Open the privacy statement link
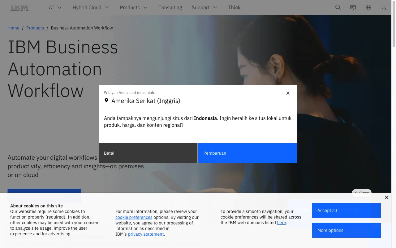 coord(146,234)
